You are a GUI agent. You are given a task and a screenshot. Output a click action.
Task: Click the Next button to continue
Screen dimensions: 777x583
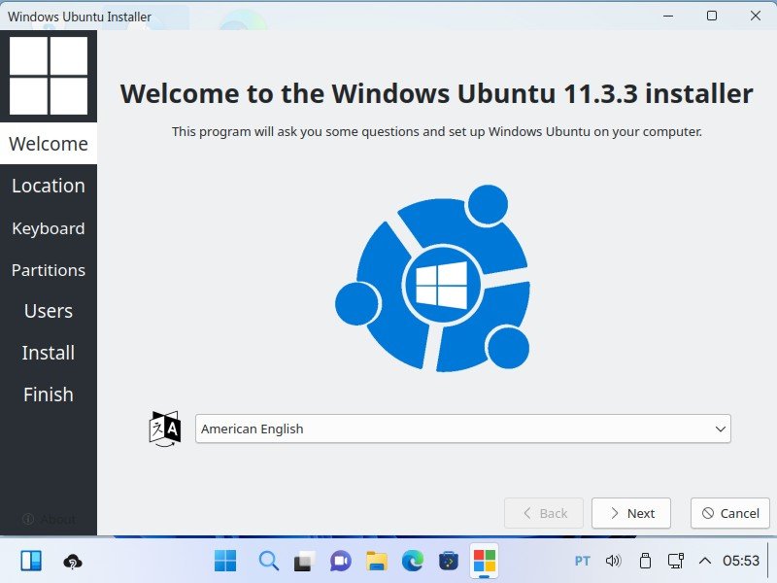pos(630,513)
